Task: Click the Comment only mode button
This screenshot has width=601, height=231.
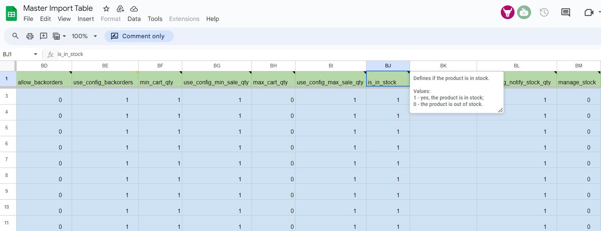Action: pyautogui.click(x=139, y=36)
